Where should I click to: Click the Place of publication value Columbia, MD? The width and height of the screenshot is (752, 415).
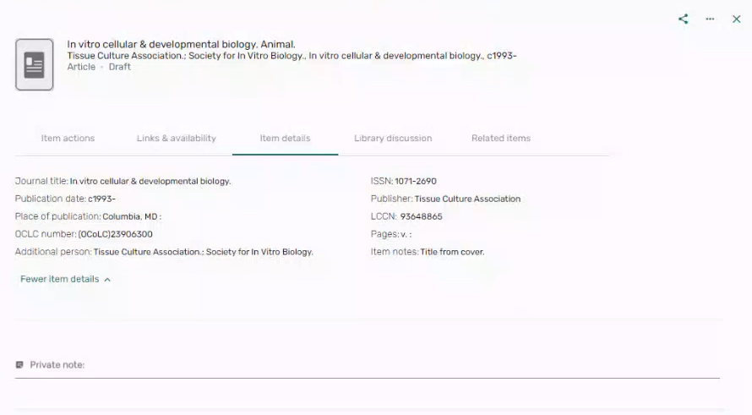pyautogui.click(x=132, y=217)
